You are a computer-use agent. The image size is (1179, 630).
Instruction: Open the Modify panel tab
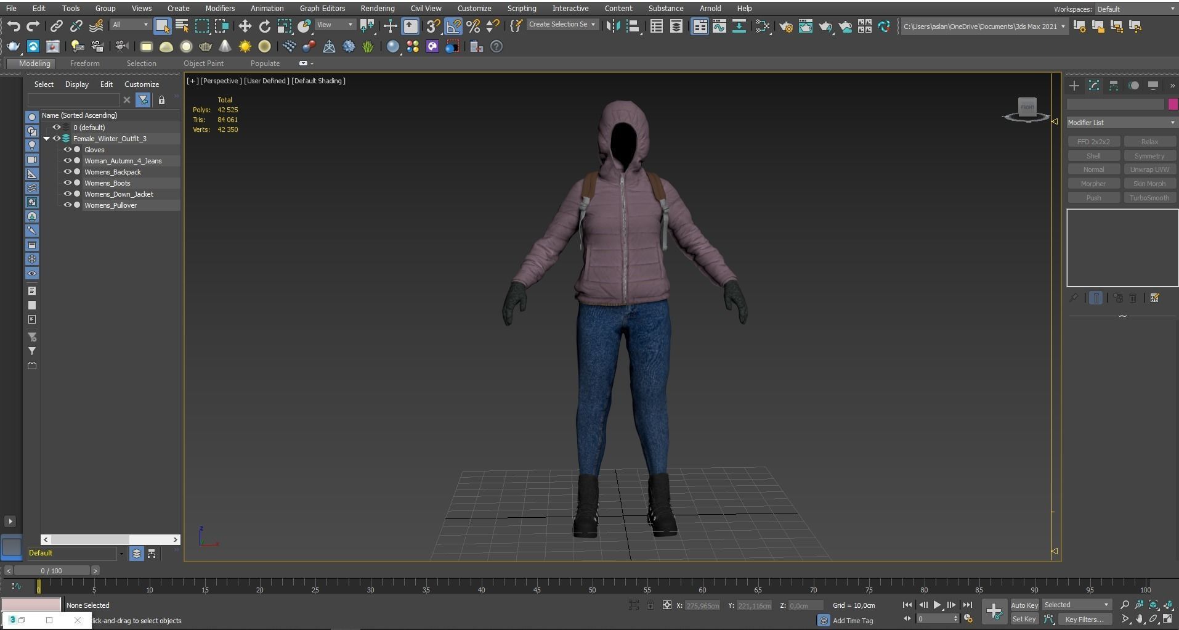pyautogui.click(x=1094, y=86)
